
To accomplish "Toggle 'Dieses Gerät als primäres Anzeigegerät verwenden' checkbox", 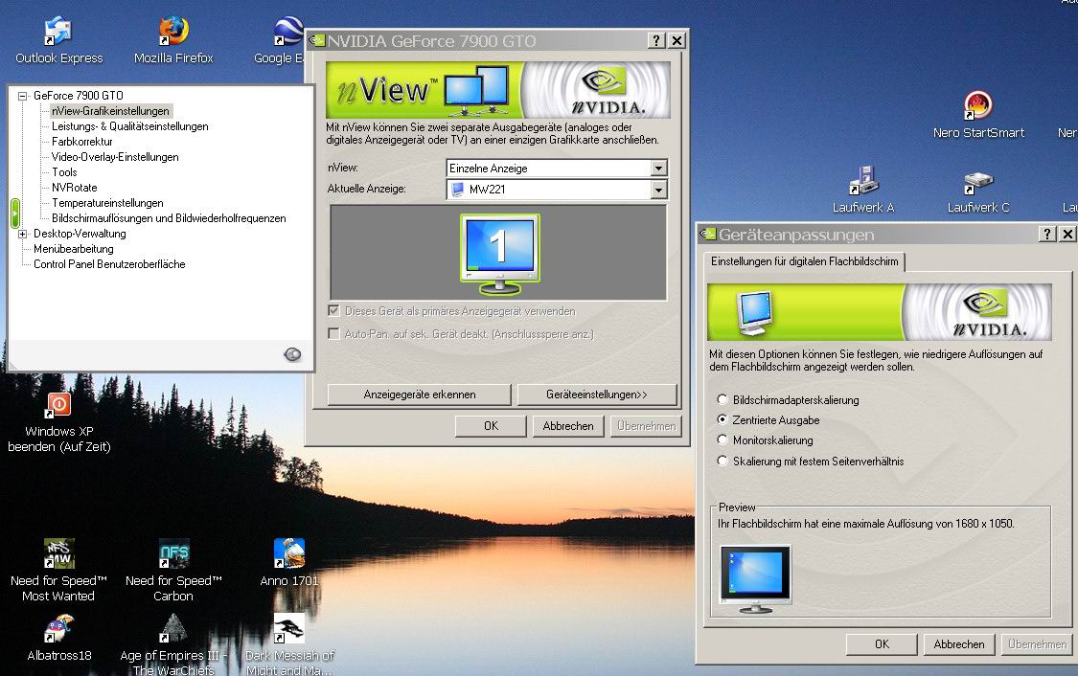I will [334, 310].
